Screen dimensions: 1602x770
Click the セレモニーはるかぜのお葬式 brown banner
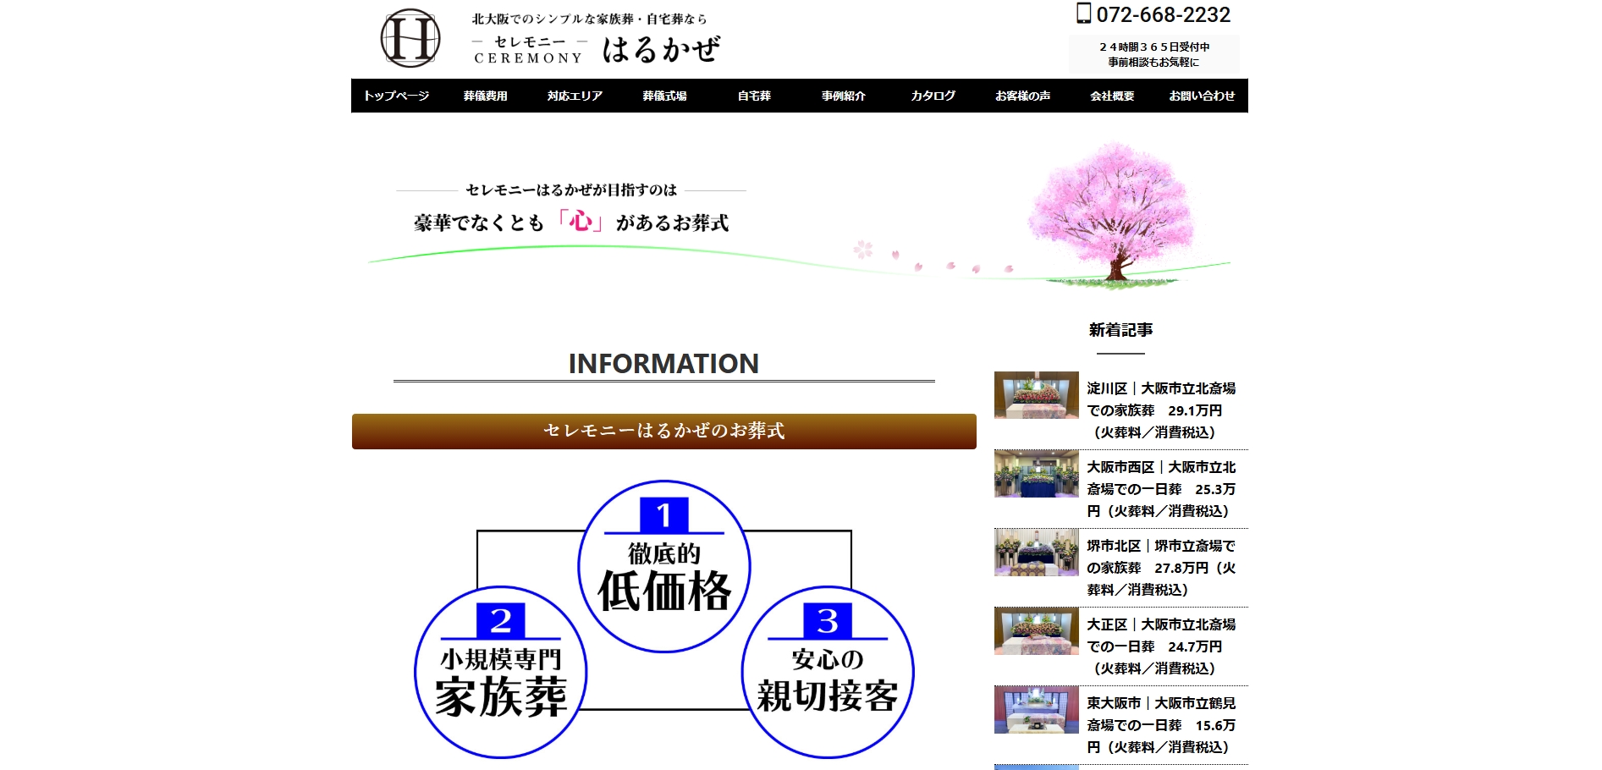(663, 432)
